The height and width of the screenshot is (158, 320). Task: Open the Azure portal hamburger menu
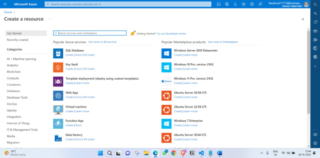(x=5, y=4)
